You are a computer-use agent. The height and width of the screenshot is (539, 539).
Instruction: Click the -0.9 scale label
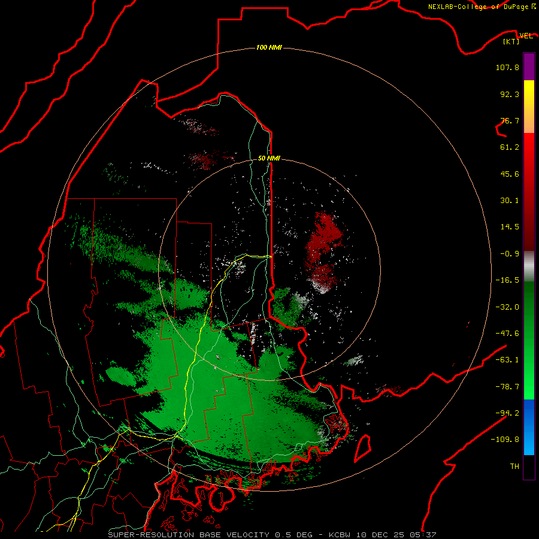click(x=510, y=254)
